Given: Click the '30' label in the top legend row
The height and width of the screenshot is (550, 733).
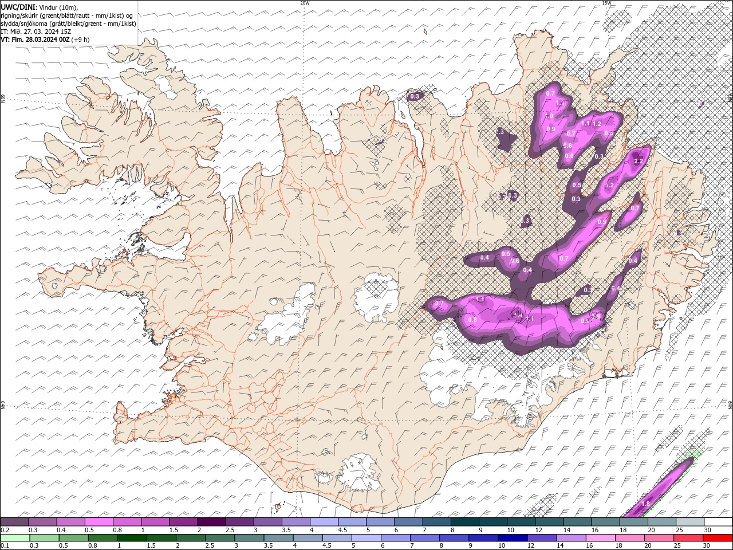Looking at the screenshot, I should pos(708,530).
